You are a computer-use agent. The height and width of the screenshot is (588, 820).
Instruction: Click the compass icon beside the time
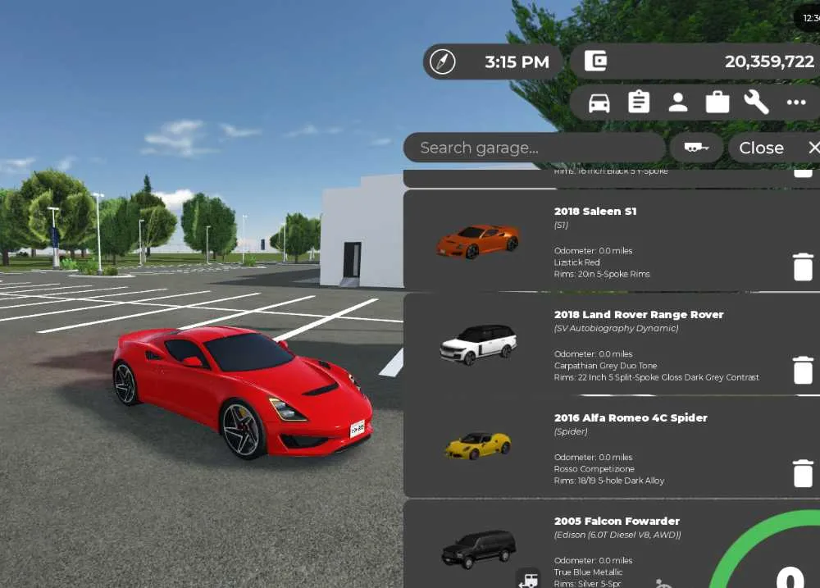443,62
